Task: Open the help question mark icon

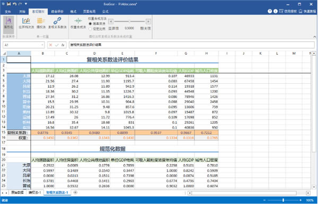Action: point(270,11)
